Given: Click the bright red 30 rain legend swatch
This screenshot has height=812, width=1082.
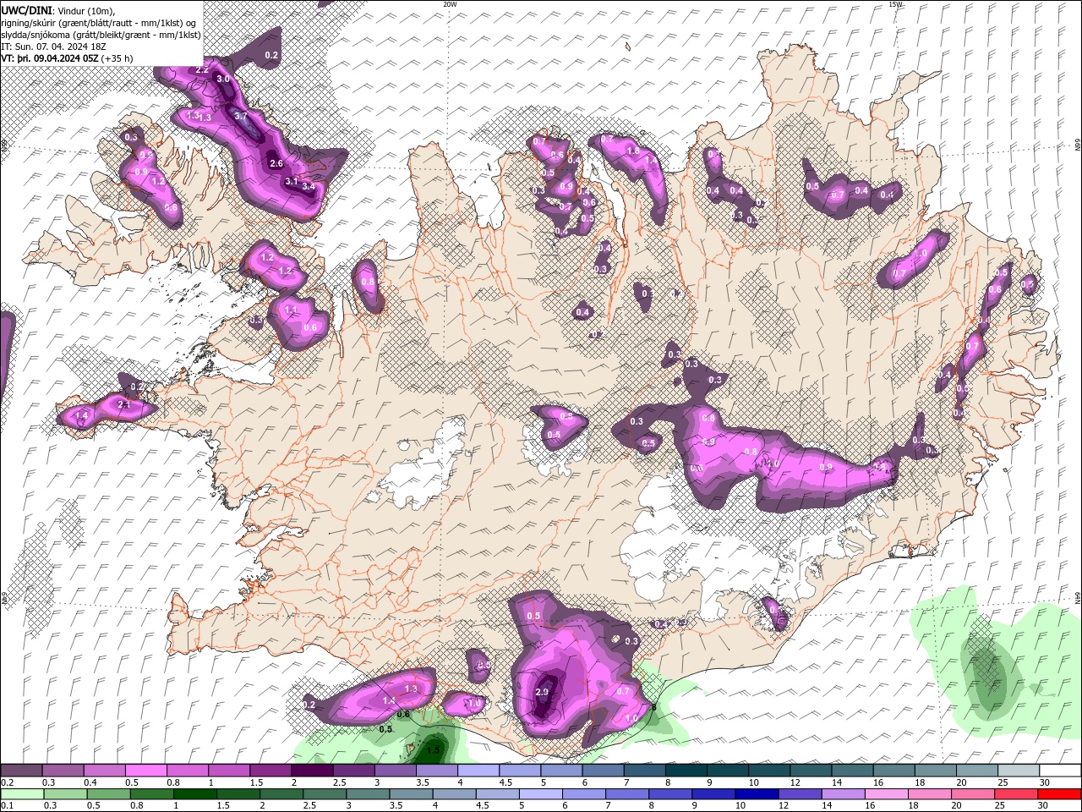Looking at the screenshot, I should (1059, 794).
